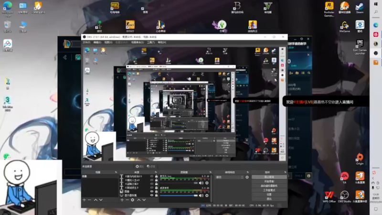Add a new scene with the plus icon
The width and height of the screenshot is (382, 215).
[x=84, y=200]
